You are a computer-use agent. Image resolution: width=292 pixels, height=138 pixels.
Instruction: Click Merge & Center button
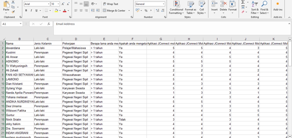click(x=114, y=11)
